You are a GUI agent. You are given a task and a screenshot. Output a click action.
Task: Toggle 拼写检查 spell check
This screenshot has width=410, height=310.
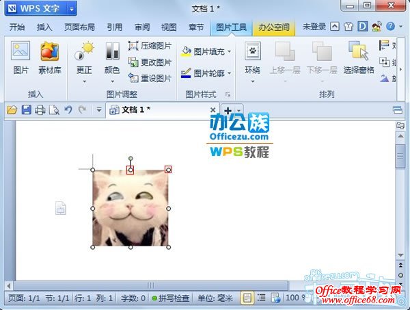[171, 298]
